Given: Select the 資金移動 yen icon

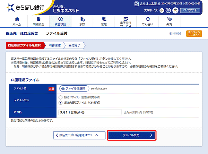Looking at the screenshot, I should click(x=60, y=19).
